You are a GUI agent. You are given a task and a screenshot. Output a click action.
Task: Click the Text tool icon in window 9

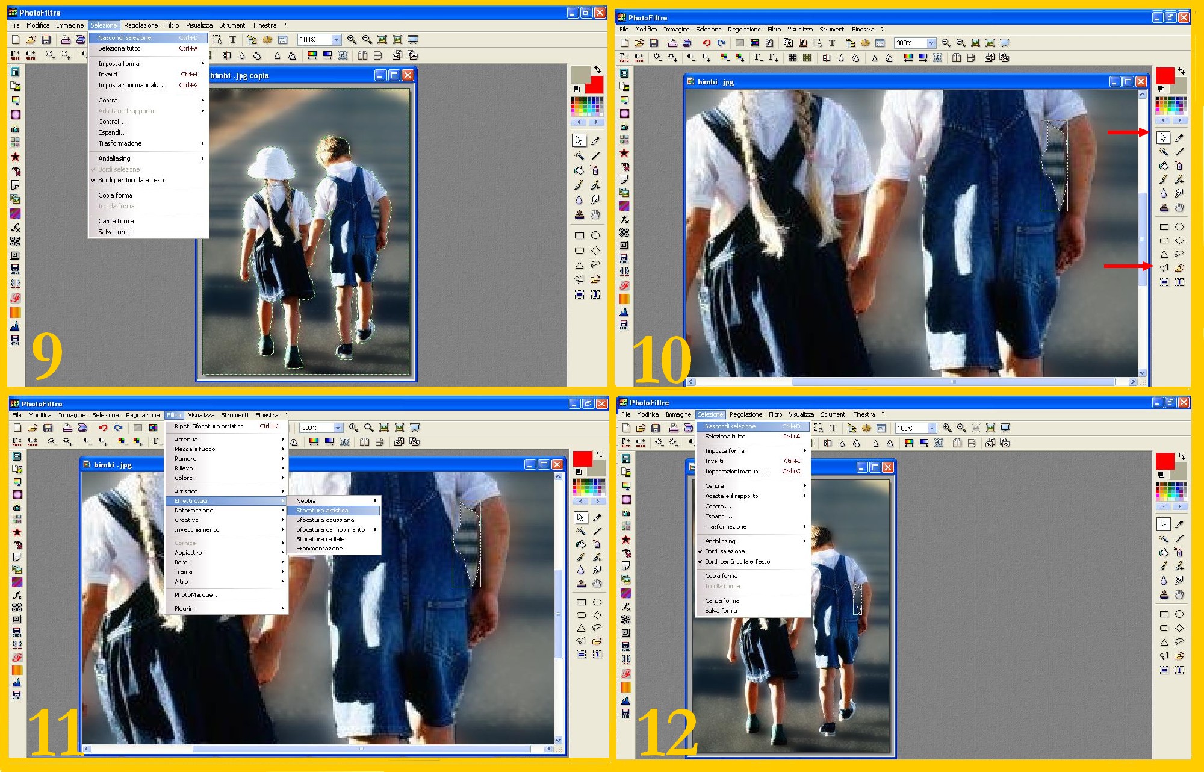232,40
